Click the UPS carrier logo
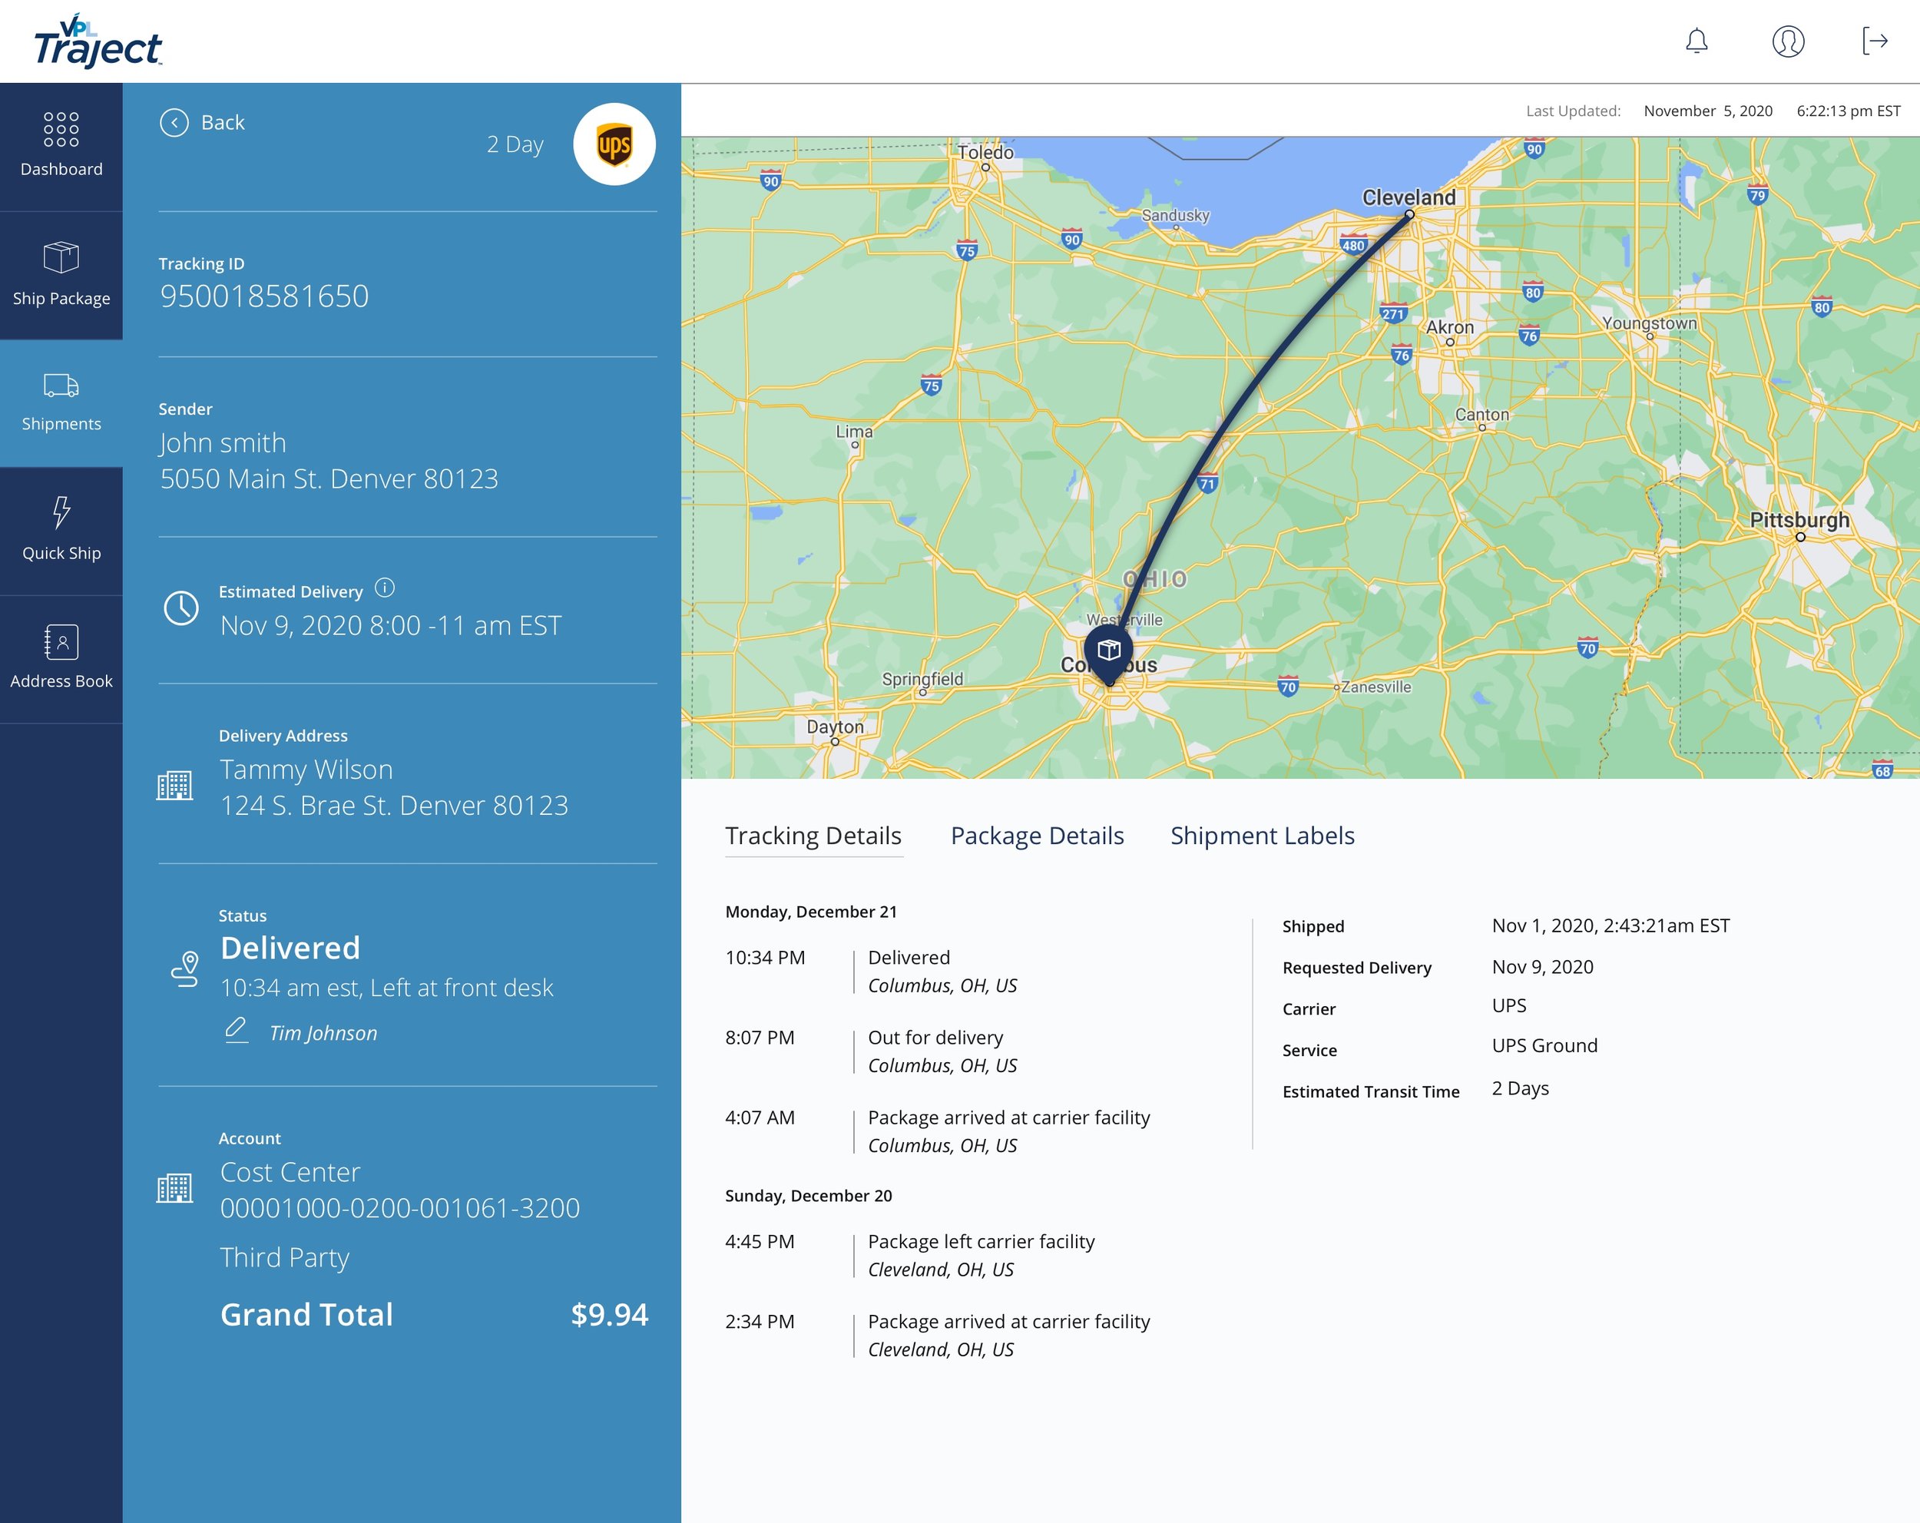The image size is (1920, 1523). (614, 144)
